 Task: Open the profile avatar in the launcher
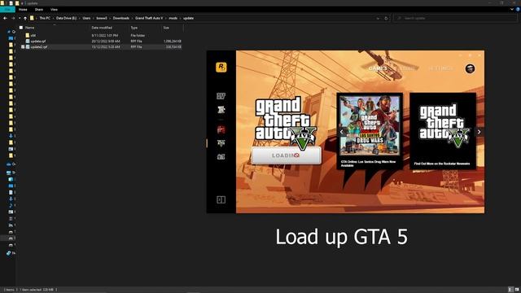[470, 68]
